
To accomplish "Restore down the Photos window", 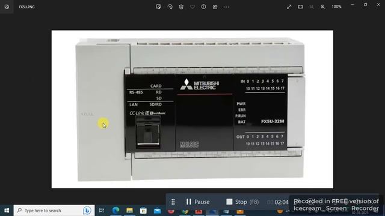I will pyautogui.click(x=365, y=5).
